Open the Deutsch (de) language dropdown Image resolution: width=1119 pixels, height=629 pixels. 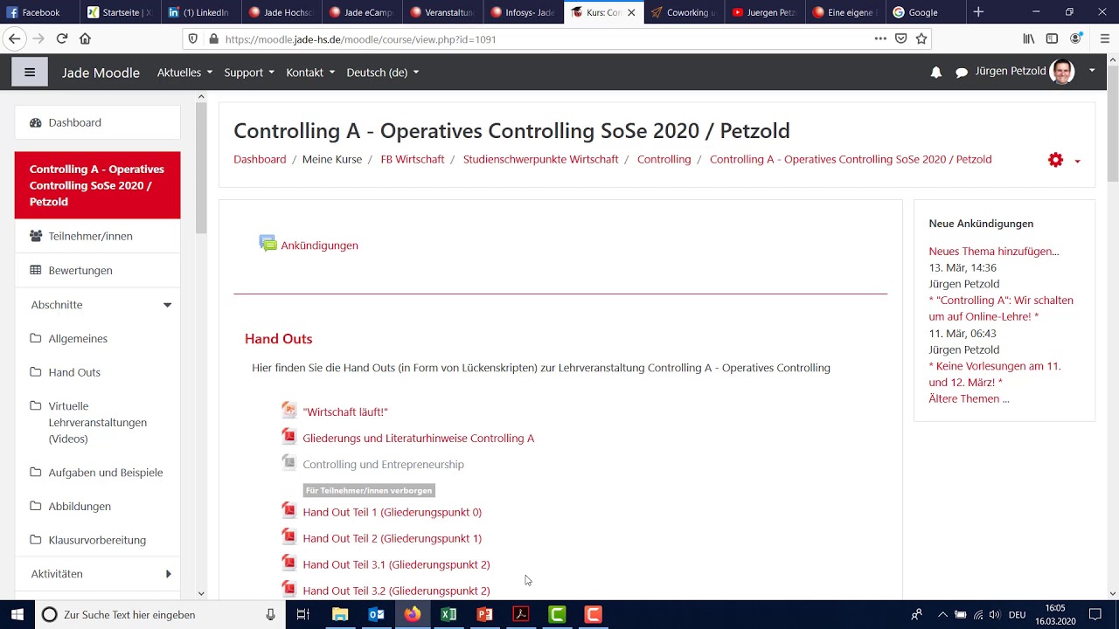click(383, 73)
